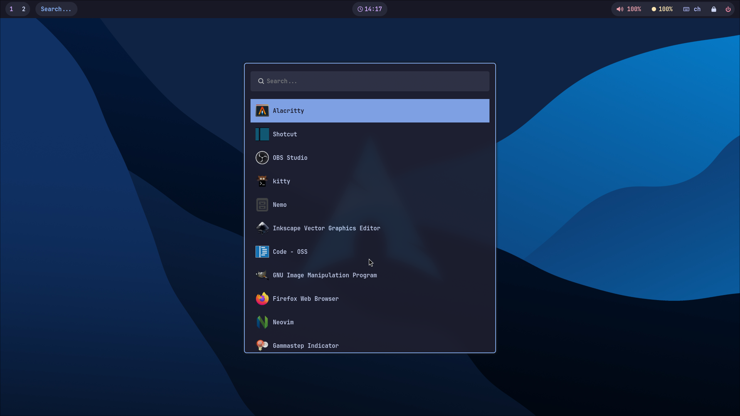Focus the launcher Search... input field
The image size is (740, 416).
pos(370,81)
